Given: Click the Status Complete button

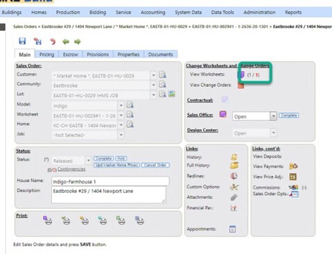Looking at the screenshot, I should [x=103, y=158].
